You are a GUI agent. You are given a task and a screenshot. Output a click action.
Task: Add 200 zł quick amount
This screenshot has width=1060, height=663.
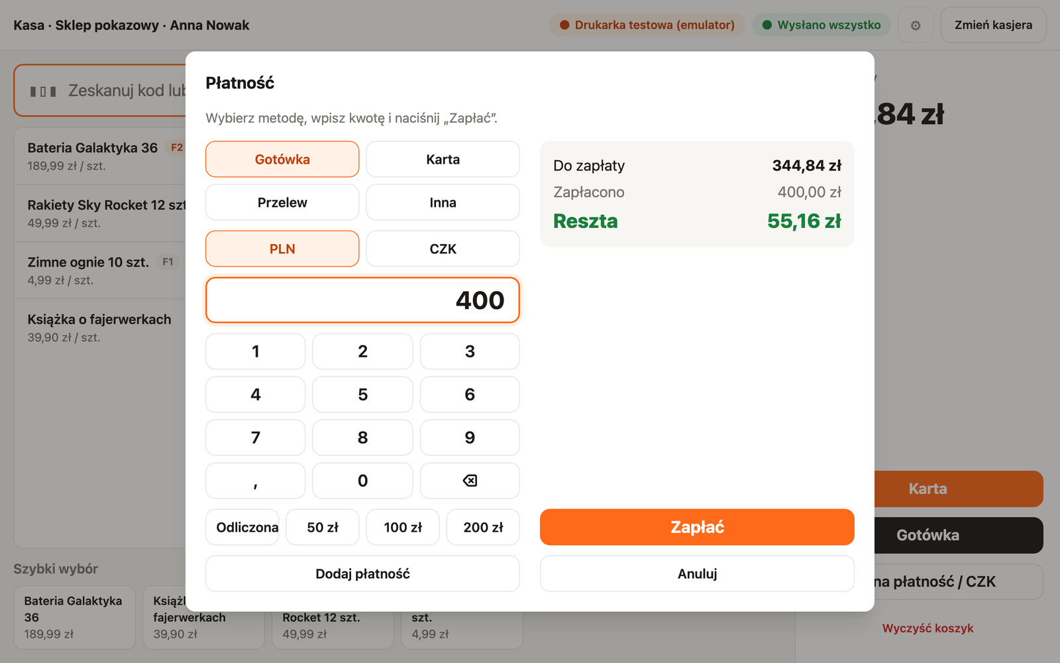483,527
